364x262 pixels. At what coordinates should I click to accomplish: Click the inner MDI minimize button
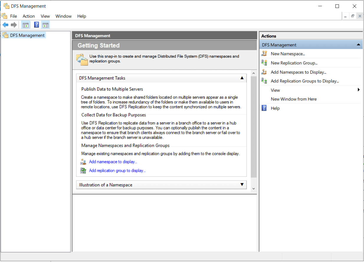click(345, 16)
